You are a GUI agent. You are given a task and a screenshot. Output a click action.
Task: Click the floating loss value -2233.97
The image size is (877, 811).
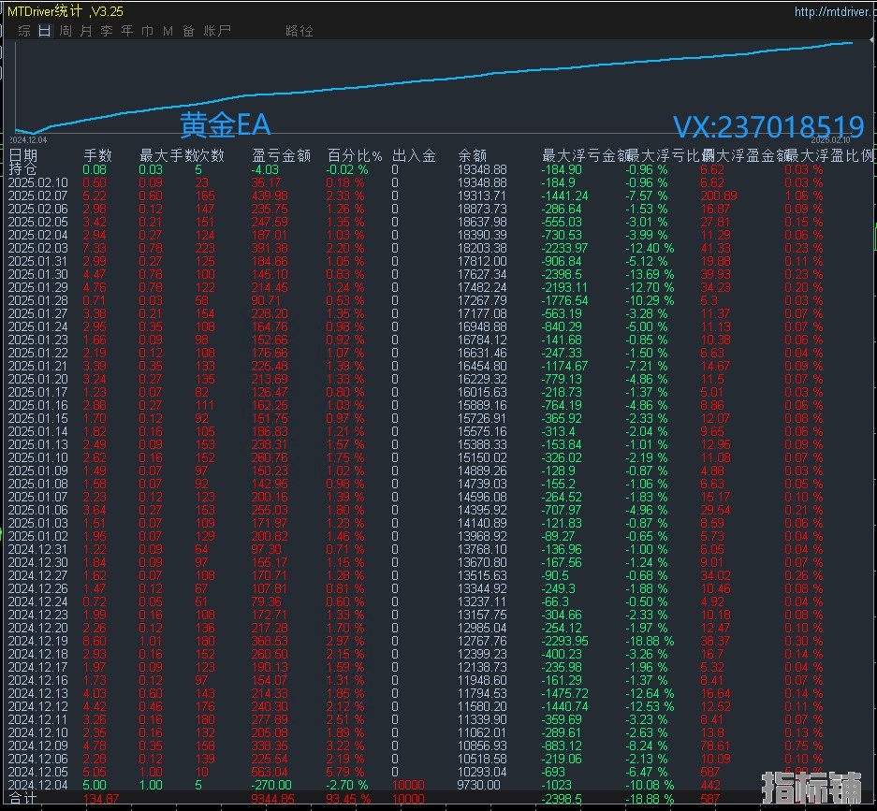pos(565,248)
